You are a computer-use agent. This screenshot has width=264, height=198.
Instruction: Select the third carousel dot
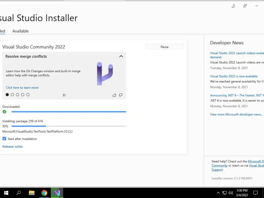pos(18,95)
